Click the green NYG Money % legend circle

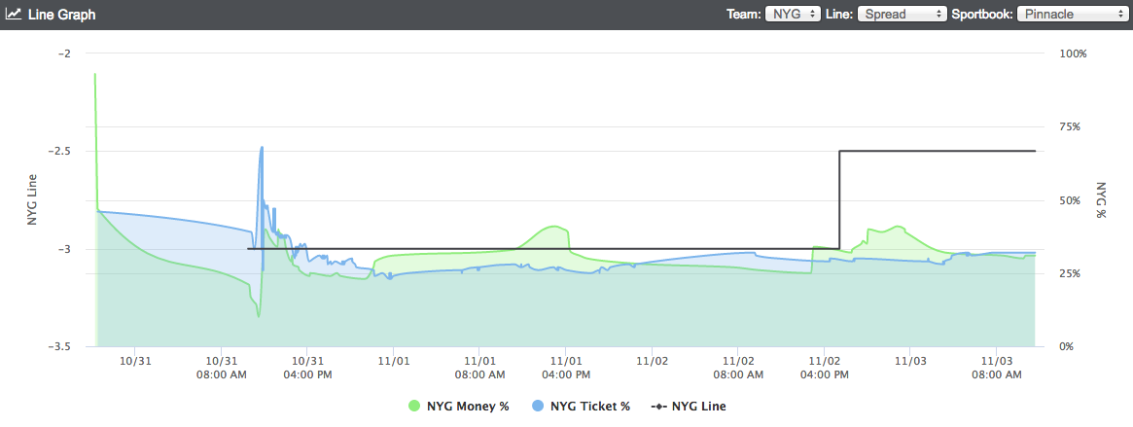(x=414, y=406)
